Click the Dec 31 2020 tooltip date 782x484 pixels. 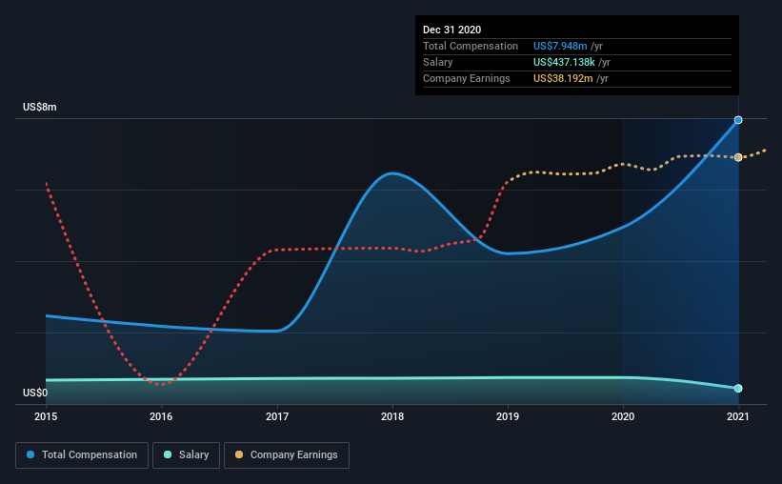pyautogui.click(x=451, y=30)
